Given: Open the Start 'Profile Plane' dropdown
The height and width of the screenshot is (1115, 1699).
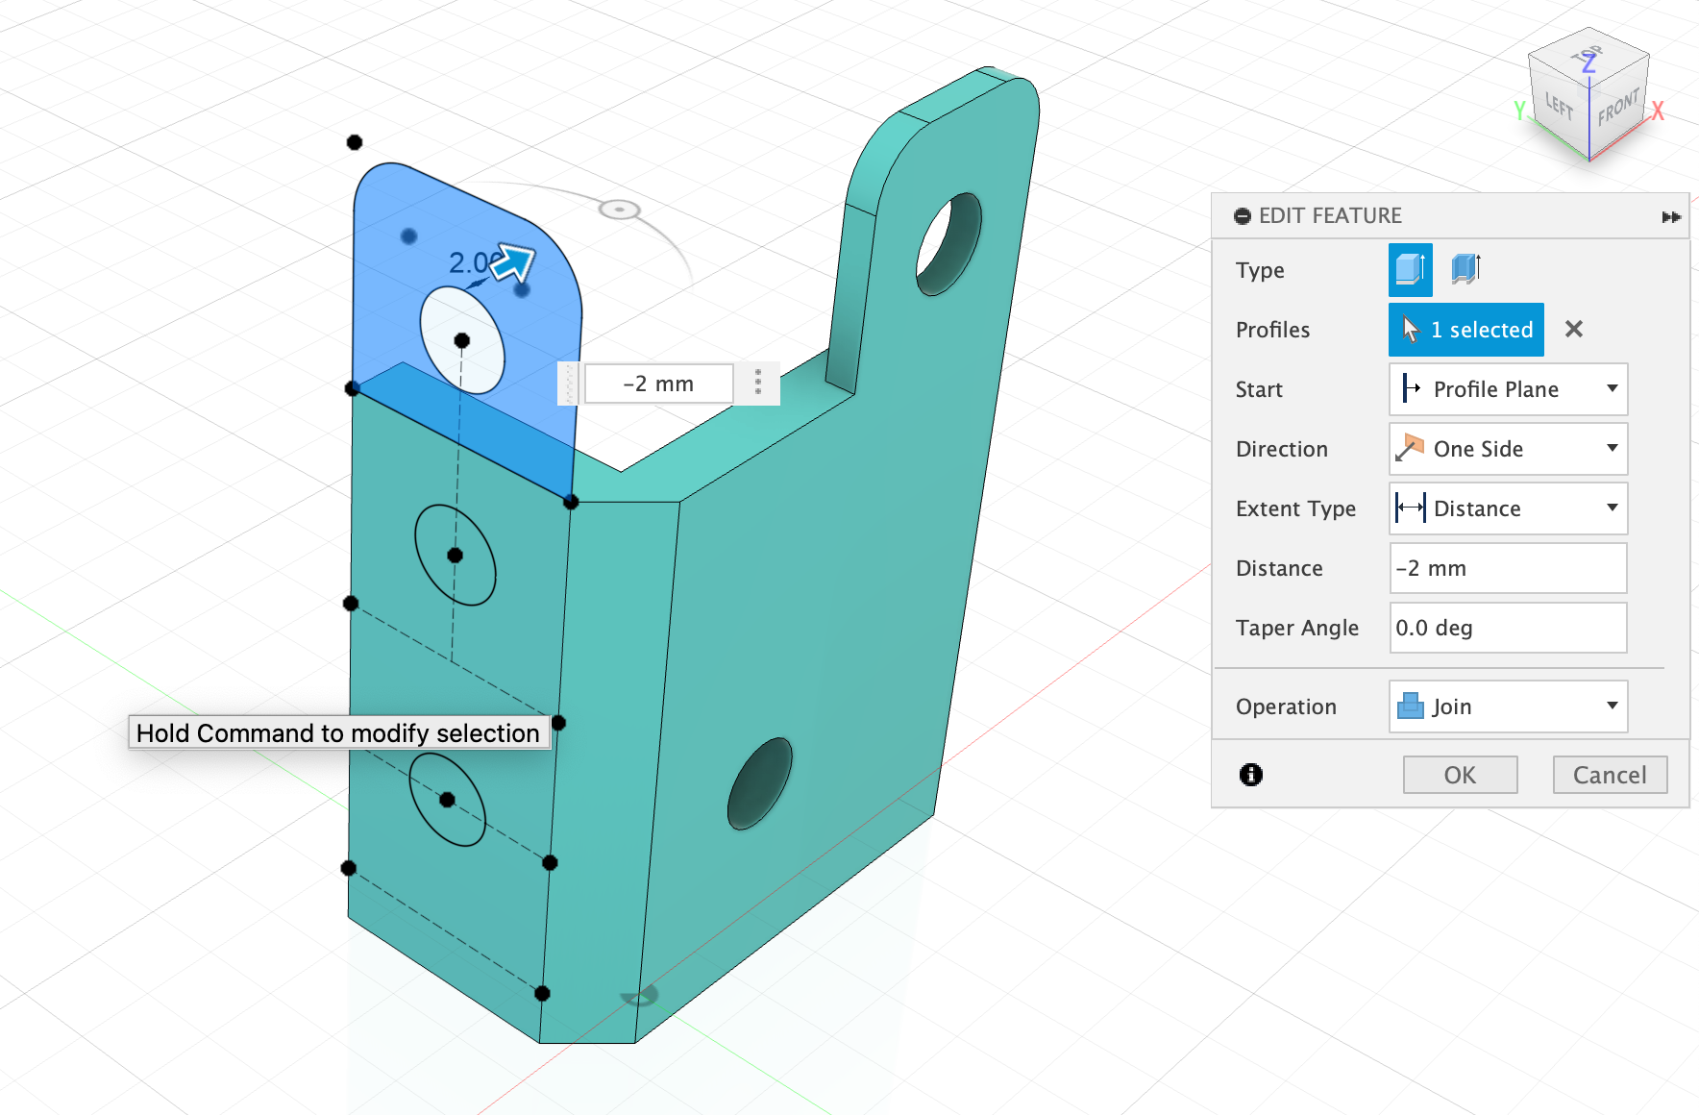Looking at the screenshot, I should coord(1508,389).
